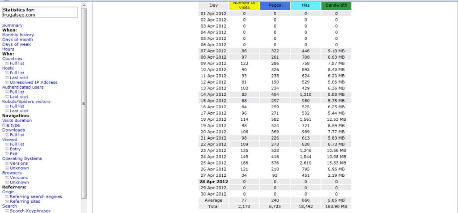
Task: Open Viewed Full list link
Action: click(x=17, y=145)
